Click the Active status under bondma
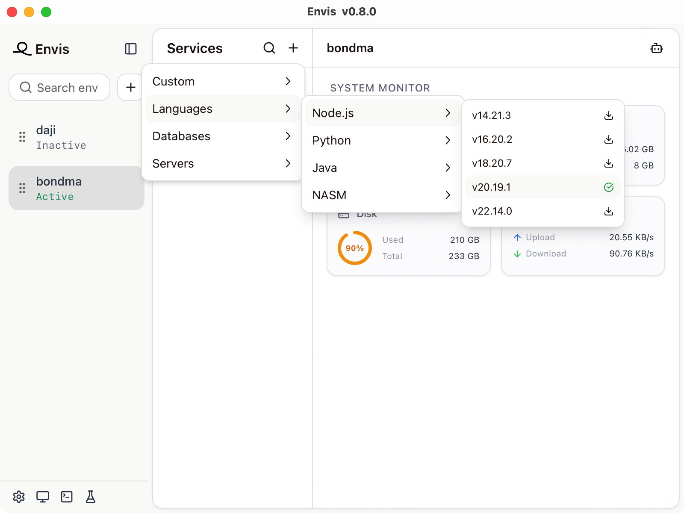 coord(55,197)
